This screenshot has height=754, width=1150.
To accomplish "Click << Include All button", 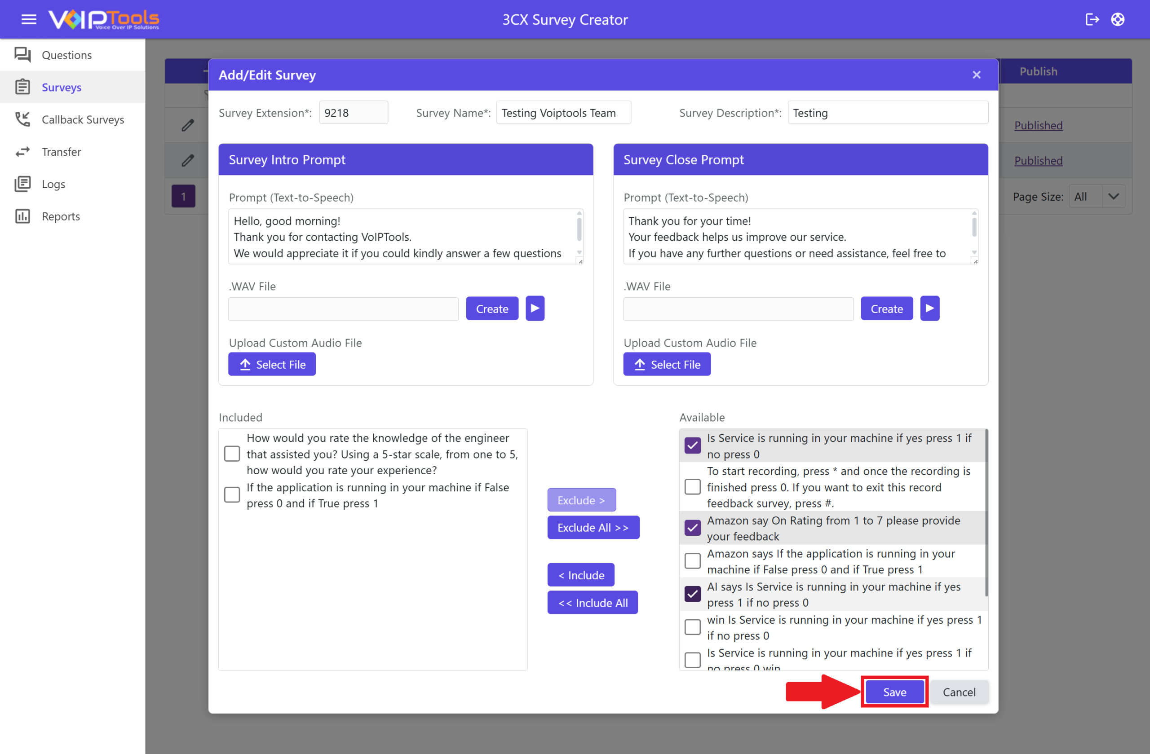I will point(593,602).
